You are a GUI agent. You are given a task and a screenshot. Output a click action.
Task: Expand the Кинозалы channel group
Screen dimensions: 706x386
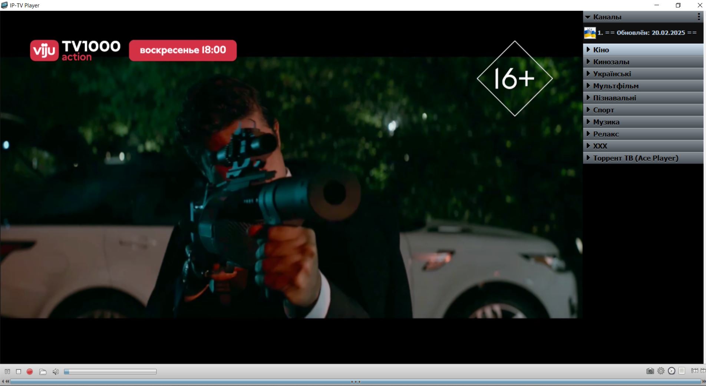point(643,62)
